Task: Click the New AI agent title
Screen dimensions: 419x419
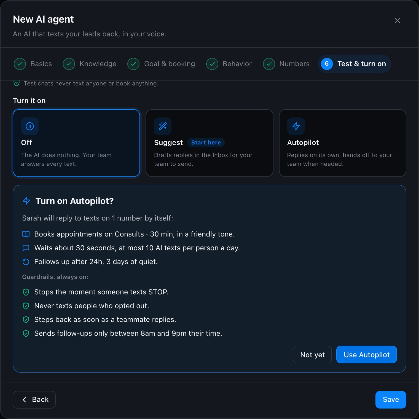Action: point(43,19)
